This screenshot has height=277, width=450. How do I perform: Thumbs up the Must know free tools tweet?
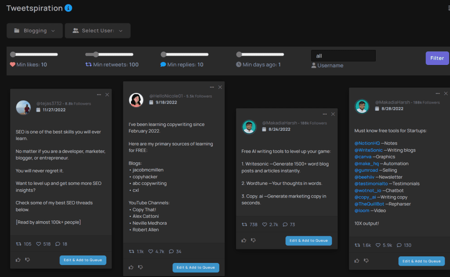tap(357, 261)
